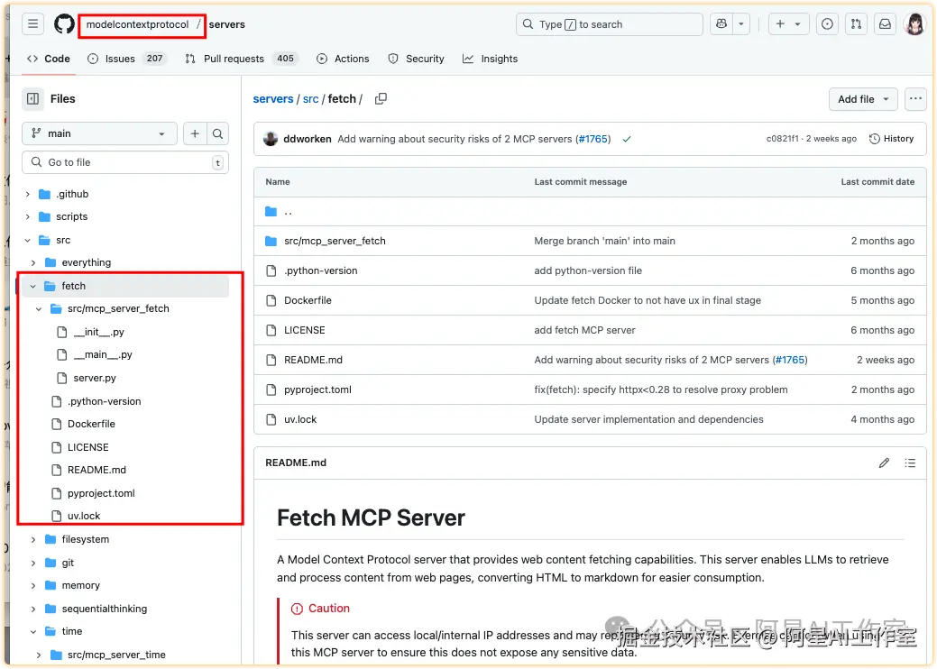Click 'Merge branch 'main' into main' commit message
937x669 pixels.
click(x=604, y=242)
